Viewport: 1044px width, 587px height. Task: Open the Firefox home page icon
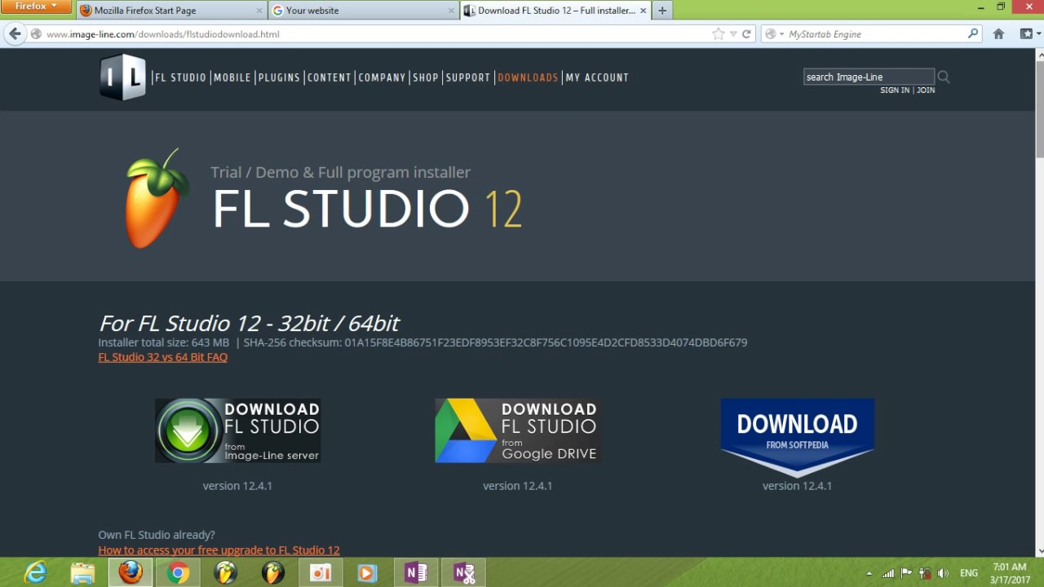[x=998, y=34]
